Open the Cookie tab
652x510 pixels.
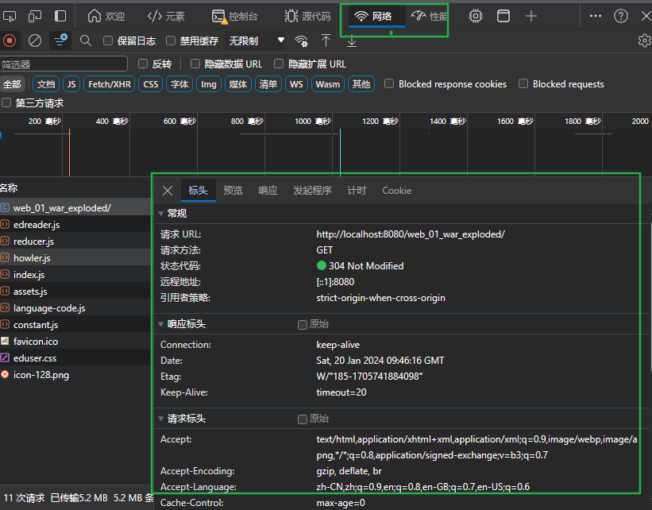click(x=397, y=191)
